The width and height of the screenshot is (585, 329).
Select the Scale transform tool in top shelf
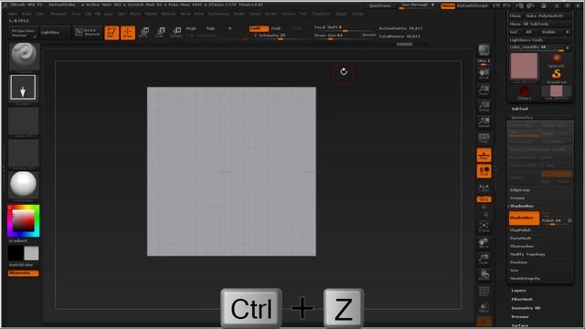[x=160, y=33]
